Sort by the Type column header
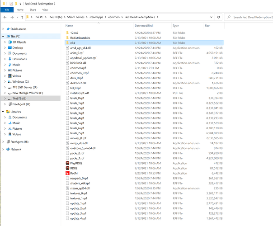273x226 pixels. tap(176, 26)
